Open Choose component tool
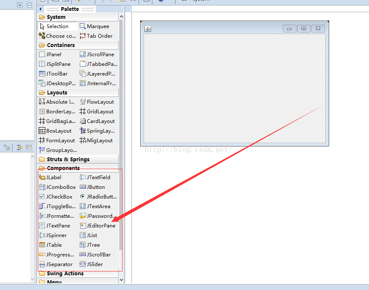The height and width of the screenshot is (290, 369). (58, 36)
